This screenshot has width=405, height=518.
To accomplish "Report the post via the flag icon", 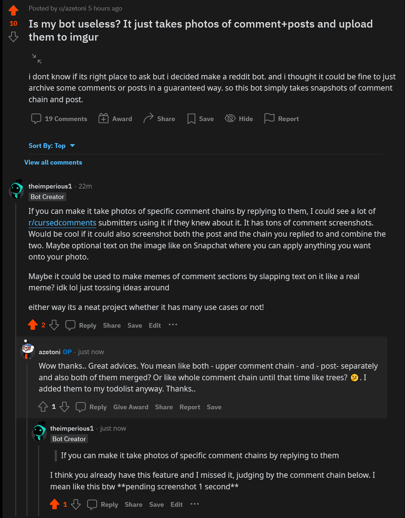I will [x=269, y=119].
